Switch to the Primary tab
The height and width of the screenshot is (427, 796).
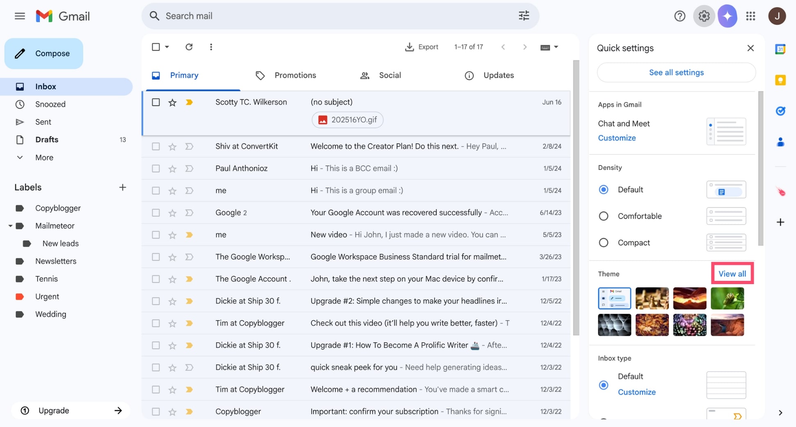coord(193,75)
